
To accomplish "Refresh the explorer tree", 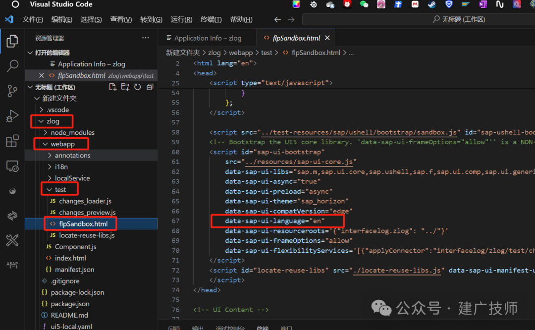I will [138, 87].
